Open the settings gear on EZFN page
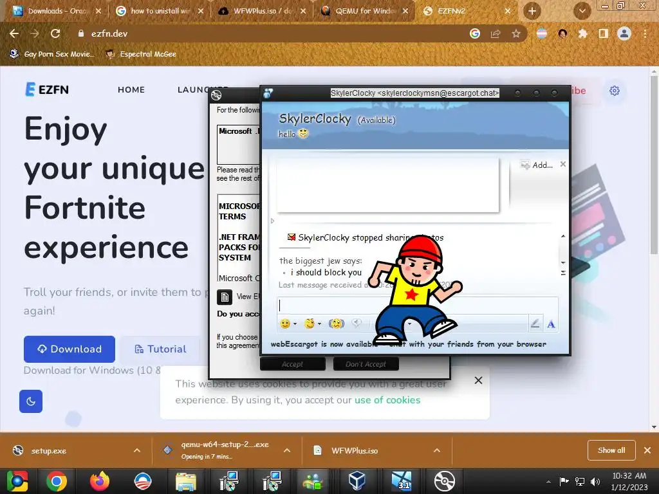This screenshot has height=494, width=659. (x=615, y=91)
